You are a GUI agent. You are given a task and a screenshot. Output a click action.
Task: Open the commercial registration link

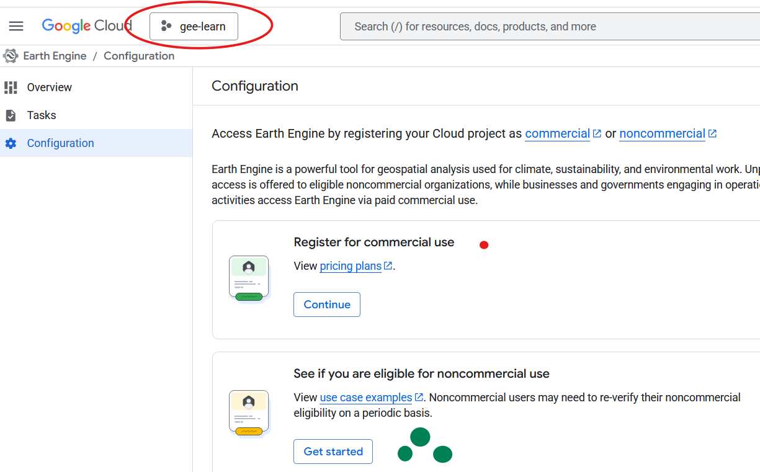557,133
